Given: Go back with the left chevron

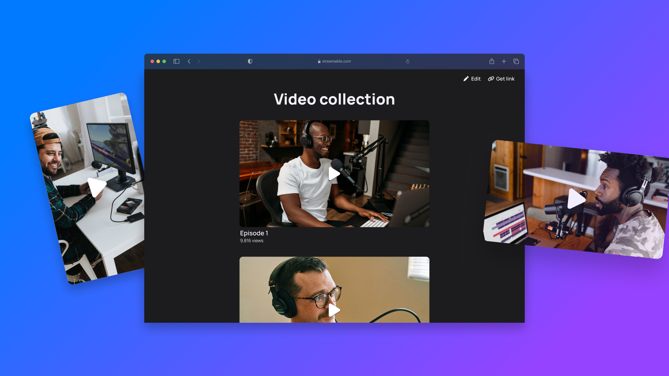Looking at the screenshot, I should pyautogui.click(x=189, y=61).
